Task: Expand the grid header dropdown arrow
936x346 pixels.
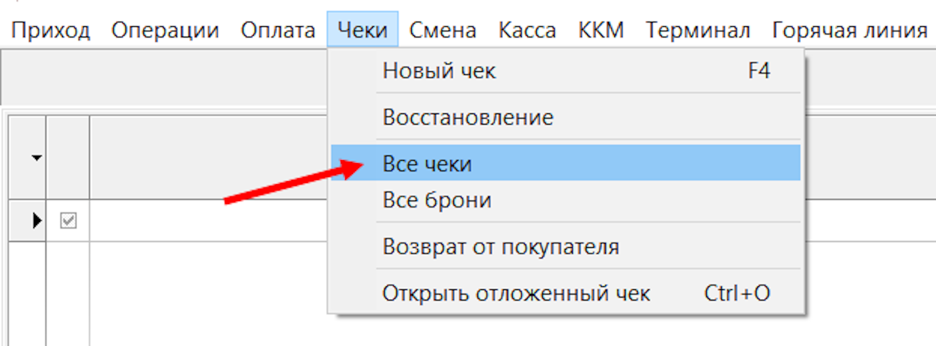Action: click(36, 158)
